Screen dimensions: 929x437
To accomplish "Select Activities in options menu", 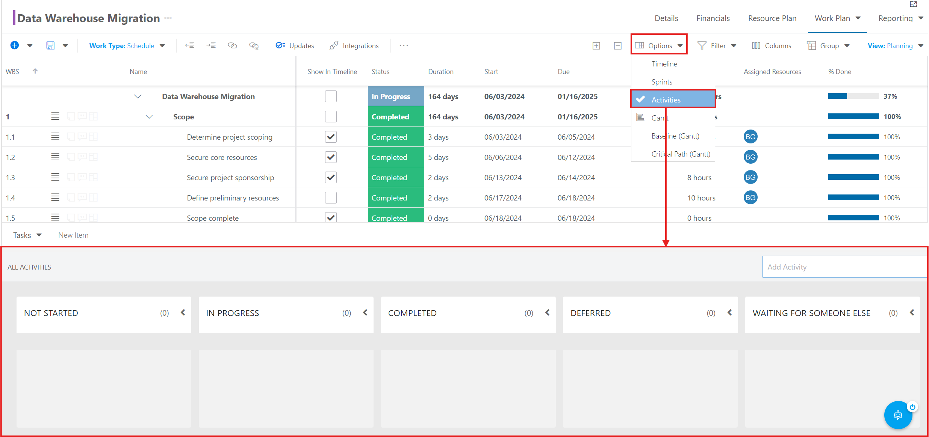I will 673,99.
